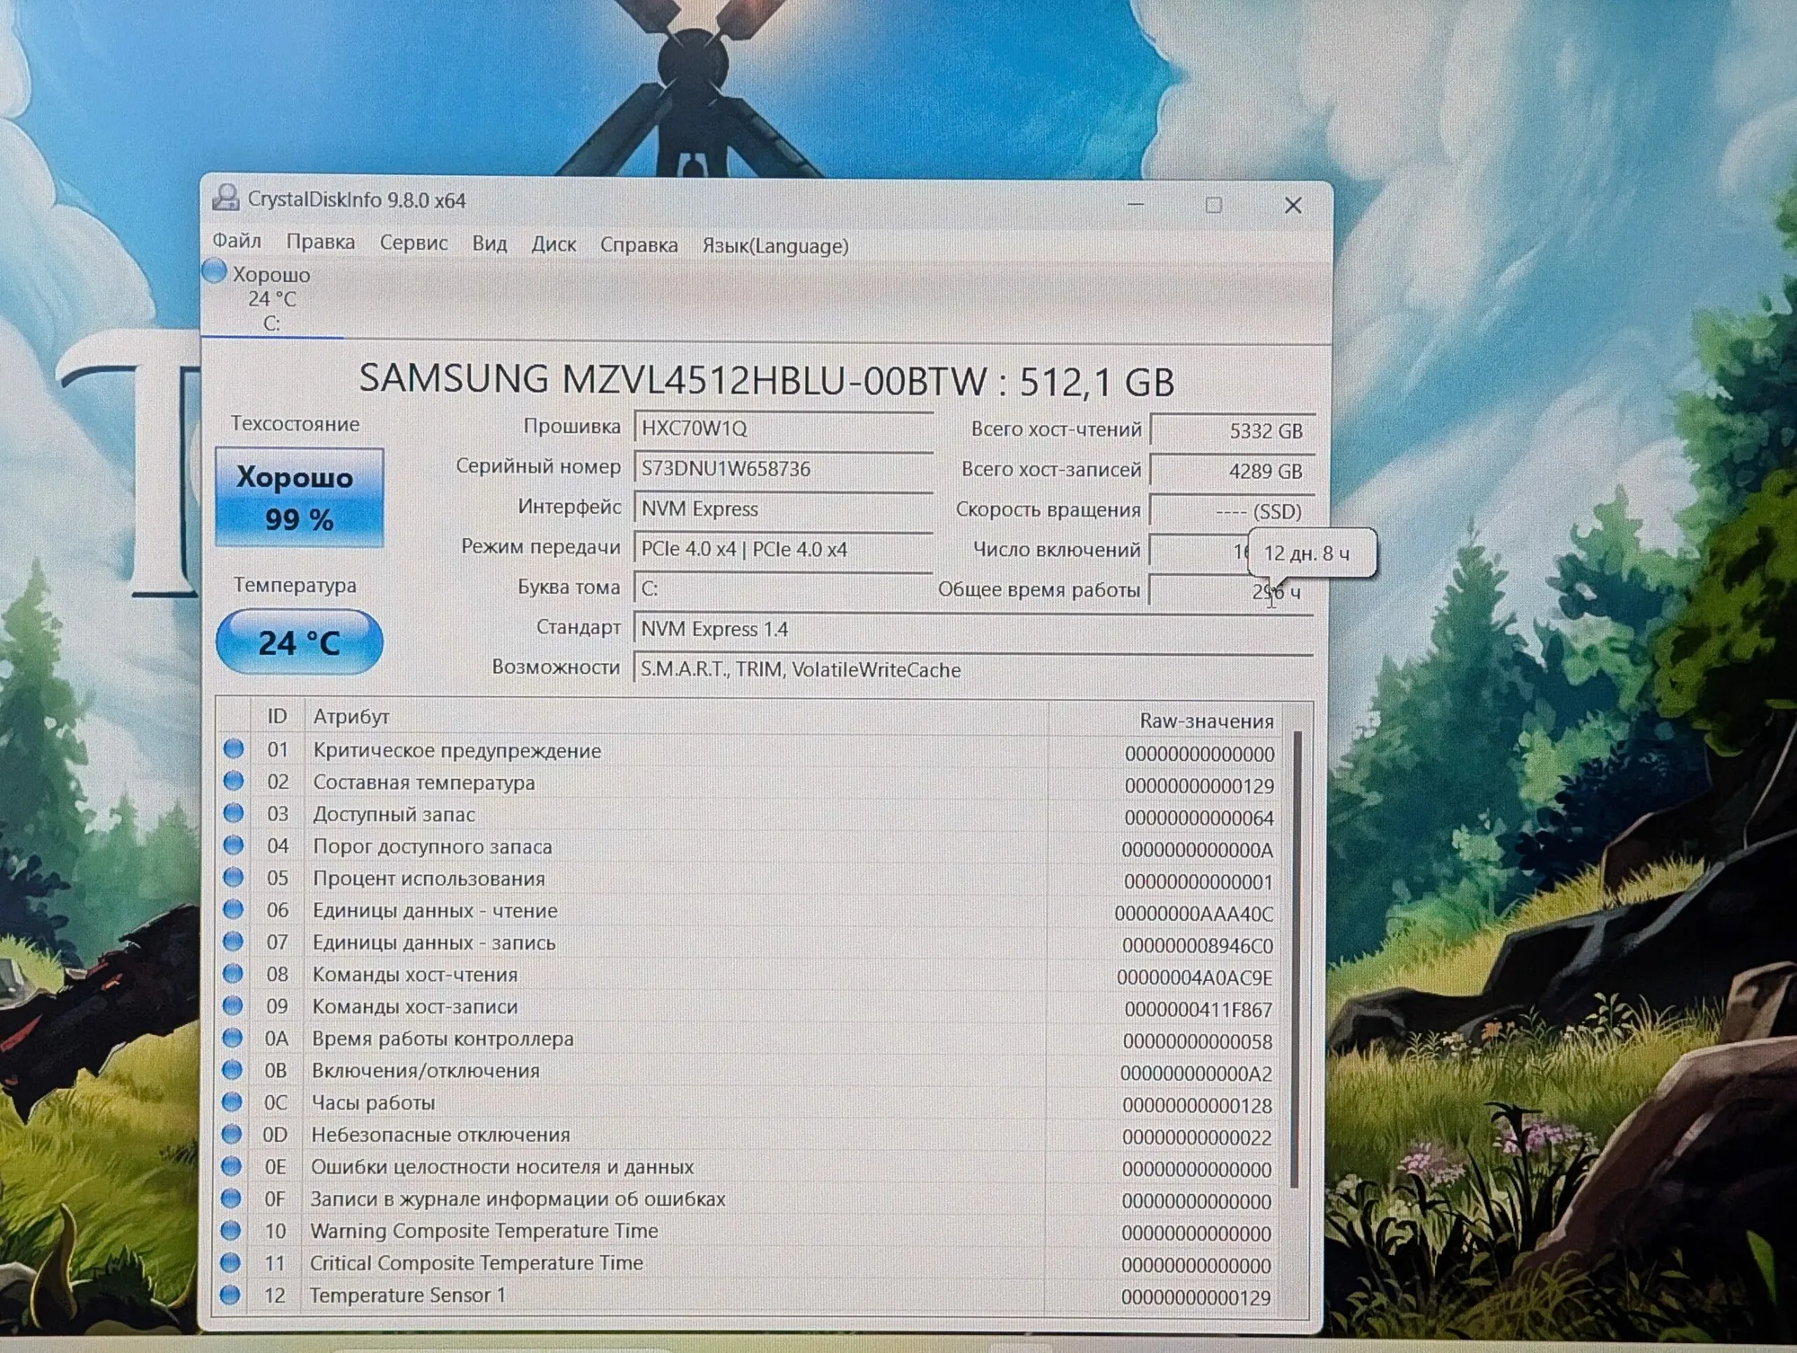Viewport: 1797px width, 1353px height.
Task: Click the status dot for Команды хост-записи
Action: pos(233,1005)
